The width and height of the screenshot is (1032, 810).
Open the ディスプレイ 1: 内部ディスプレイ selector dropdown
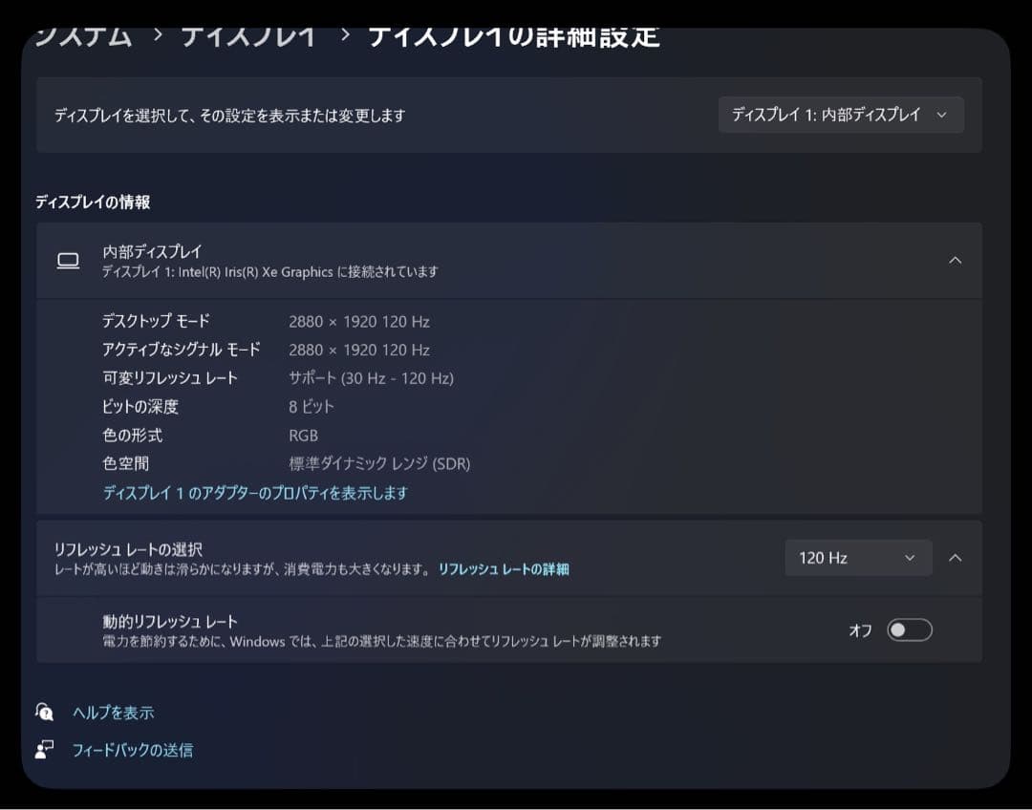[840, 114]
